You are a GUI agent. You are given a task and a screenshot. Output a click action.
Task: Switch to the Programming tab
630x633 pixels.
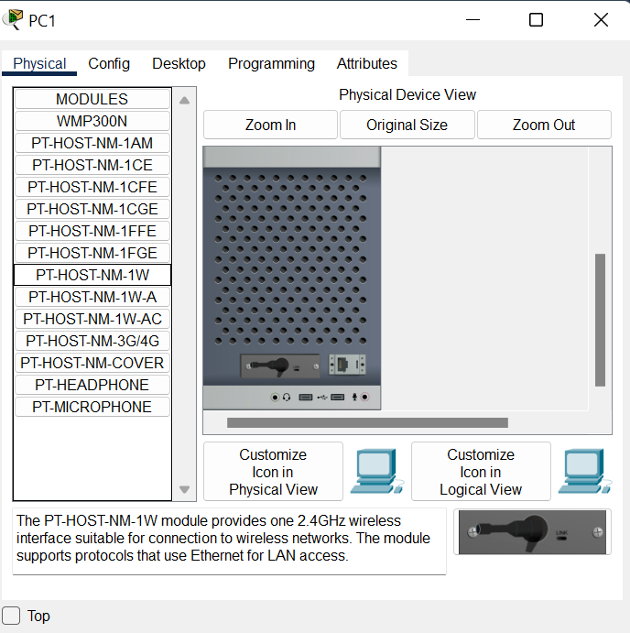[x=271, y=63]
